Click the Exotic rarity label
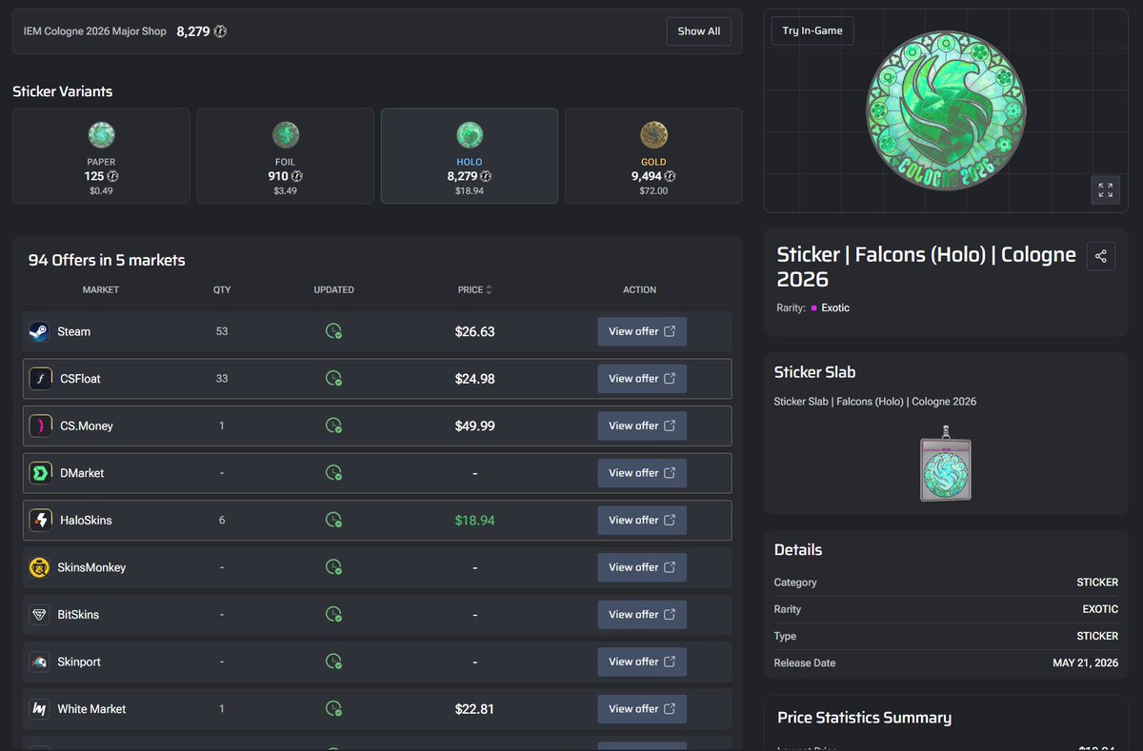Viewport: 1143px width, 751px height. pos(835,307)
